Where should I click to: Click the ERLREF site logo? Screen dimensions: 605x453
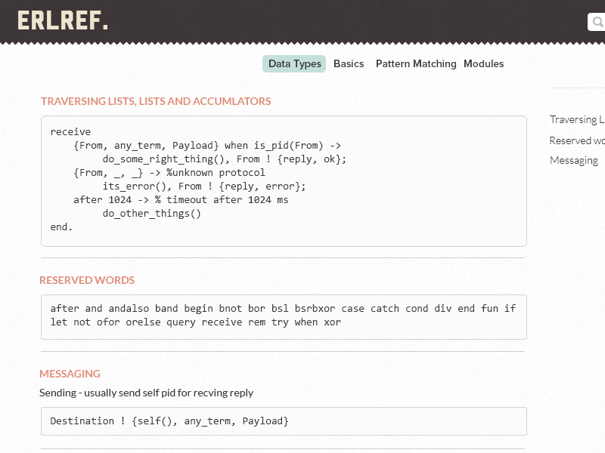click(x=63, y=20)
